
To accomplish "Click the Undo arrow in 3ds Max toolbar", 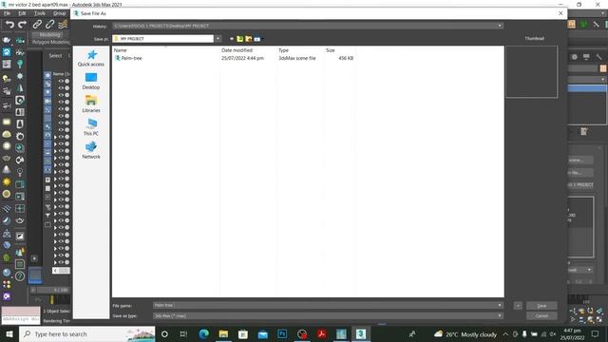I will (9, 25).
